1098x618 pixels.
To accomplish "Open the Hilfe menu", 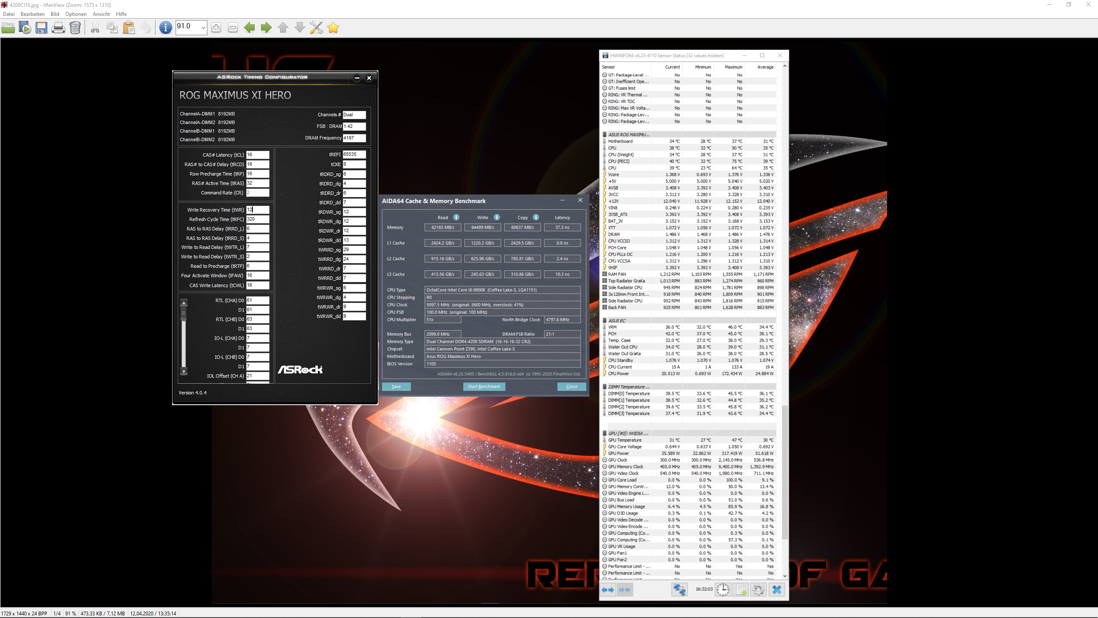I will pos(121,14).
